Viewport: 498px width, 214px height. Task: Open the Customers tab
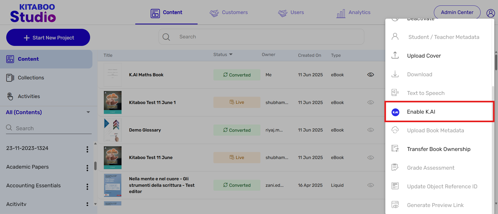(x=228, y=12)
